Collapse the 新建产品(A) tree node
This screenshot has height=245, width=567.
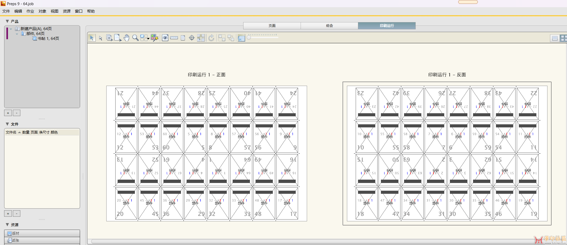(11, 29)
